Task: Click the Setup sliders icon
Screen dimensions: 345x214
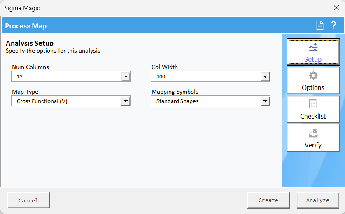Action: tap(313, 47)
